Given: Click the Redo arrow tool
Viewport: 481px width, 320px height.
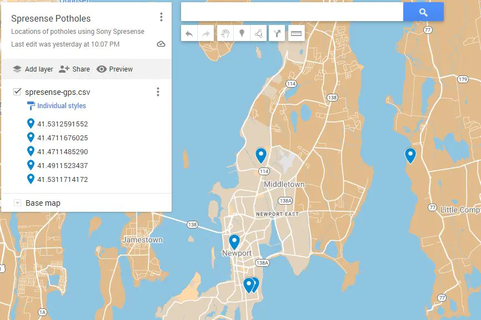Looking at the screenshot, I should (206, 33).
